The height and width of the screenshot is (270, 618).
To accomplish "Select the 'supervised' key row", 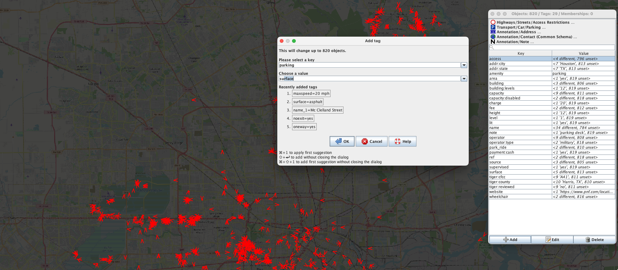I will coord(520,167).
